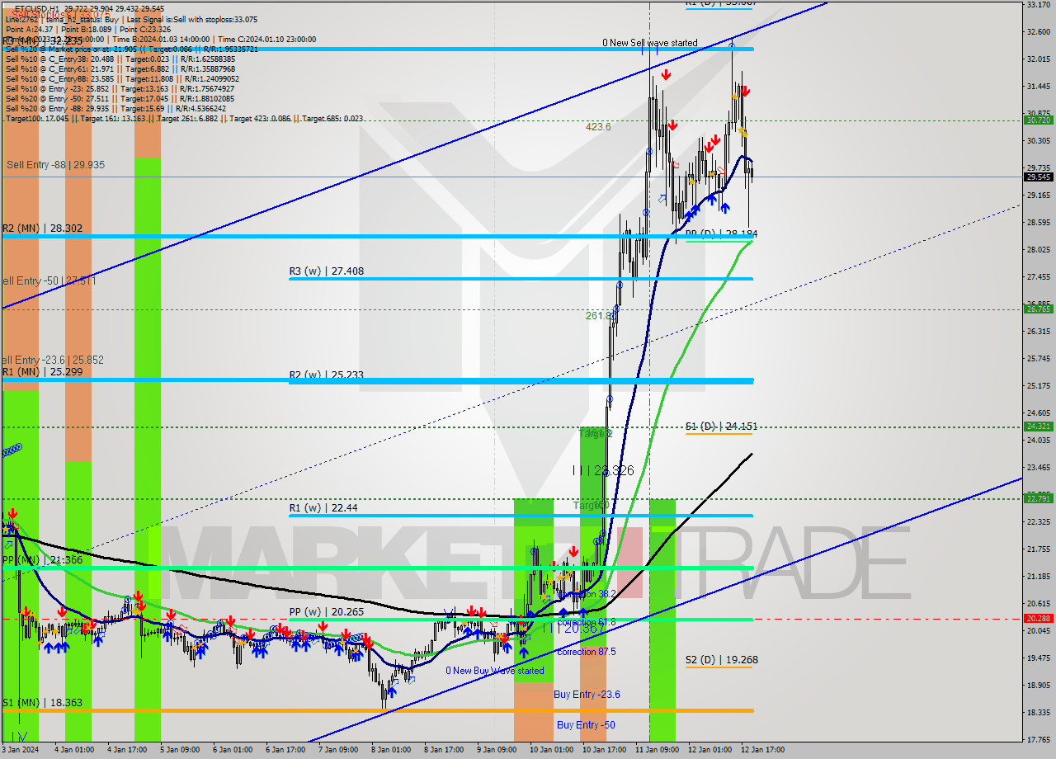1056x759 pixels.
Task: Click the '11 Jan 09:00' time label
Action: 656,750
